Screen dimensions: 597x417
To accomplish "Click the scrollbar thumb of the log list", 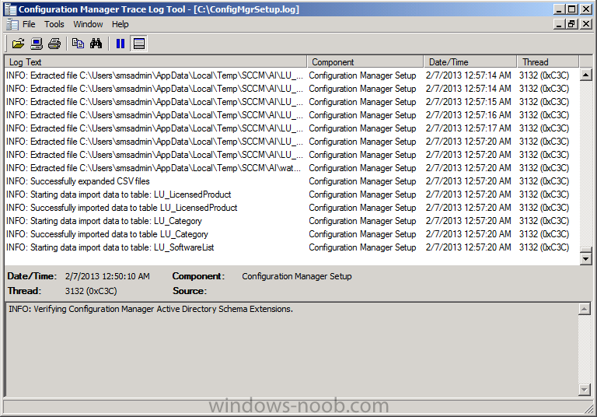I will (585, 250).
